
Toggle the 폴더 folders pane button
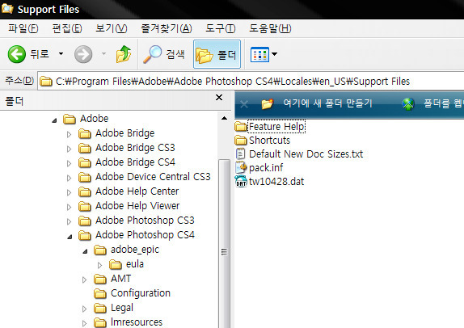217,54
